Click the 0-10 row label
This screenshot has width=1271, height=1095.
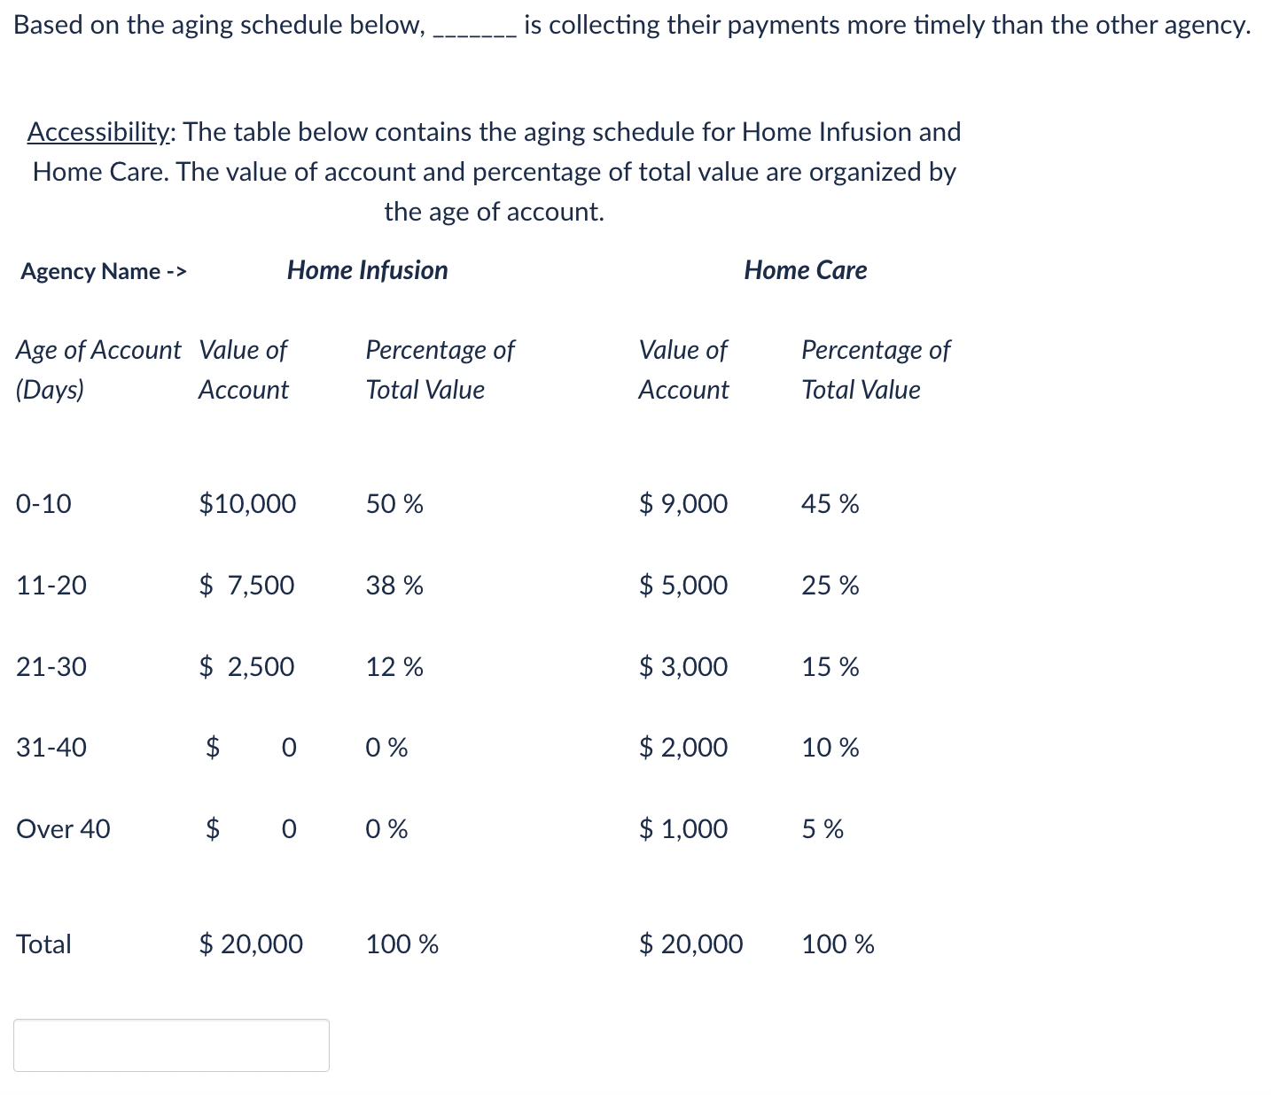[x=43, y=503]
